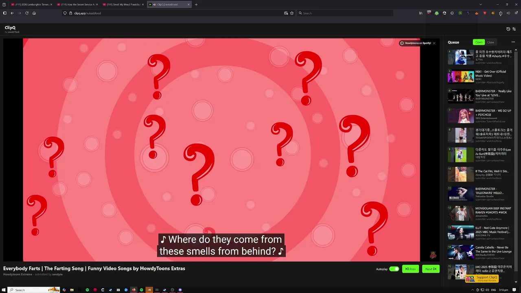
Task: Dismiss the Howdytoons on Spotify card
Action: 434,43
